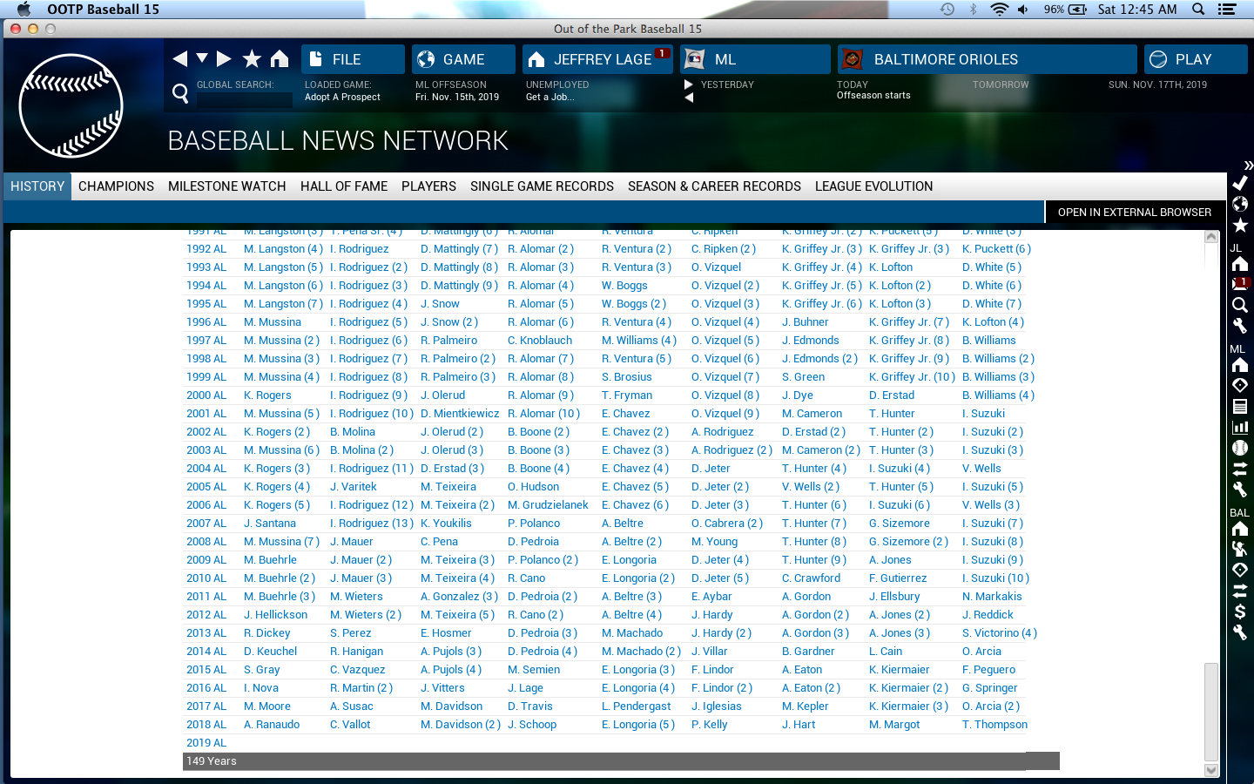This screenshot has height=784, width=1254.
Task: Click R. Alomar (10) in 2001 row
Action: click(543, 414)
